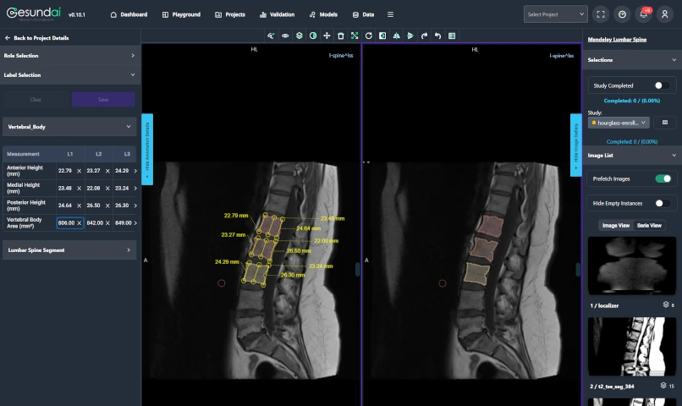Click the study list icon next to Study dropdown

pyautogui.click(x=664, y=123)
